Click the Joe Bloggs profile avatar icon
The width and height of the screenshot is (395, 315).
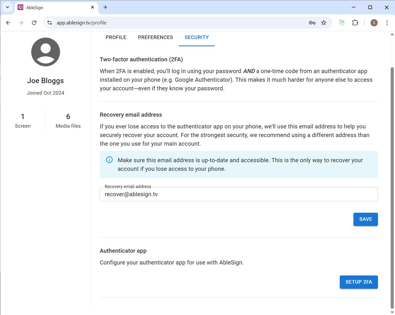45,52
